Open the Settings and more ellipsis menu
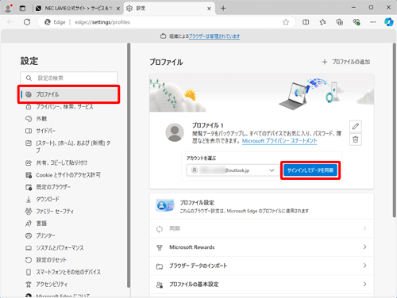 [x=373, y=22]
